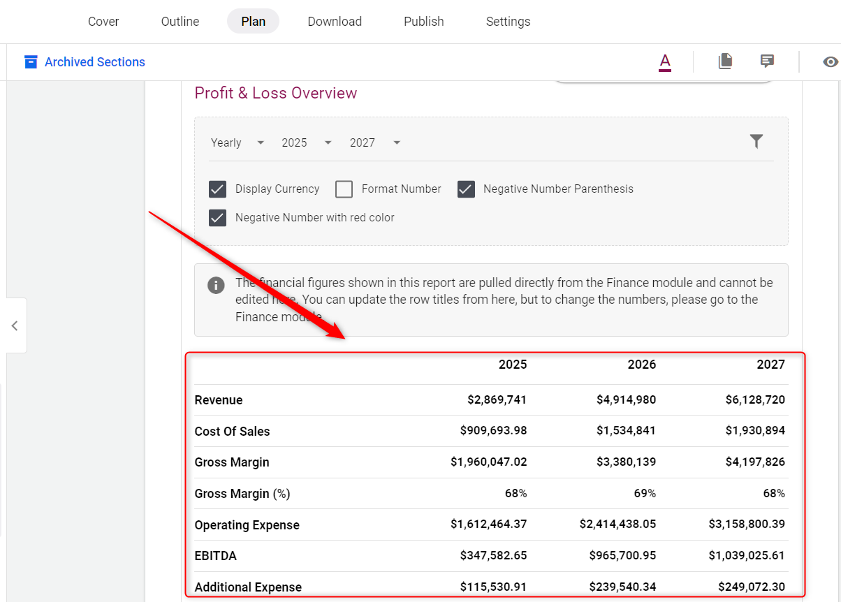Click the $1,534,841 cost value

pyautogui.click(x=627, y=431)
